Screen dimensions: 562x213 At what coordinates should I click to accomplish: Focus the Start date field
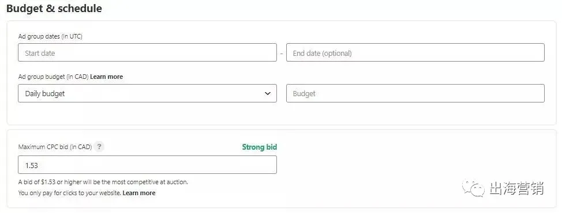[x=147, y=52]
